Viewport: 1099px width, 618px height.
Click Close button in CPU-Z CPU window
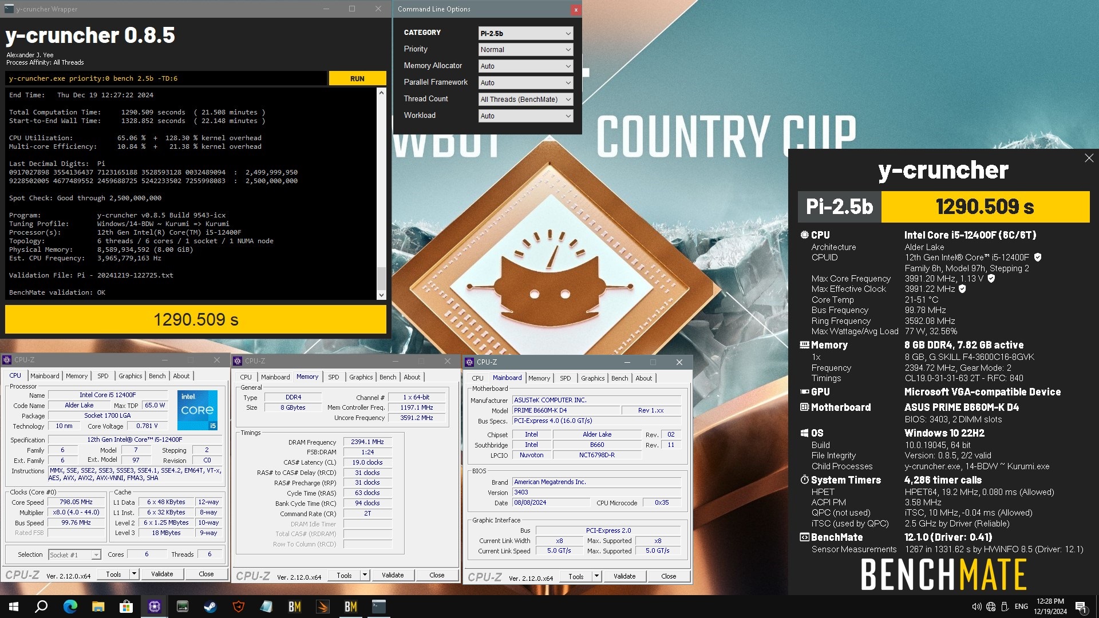206,574
